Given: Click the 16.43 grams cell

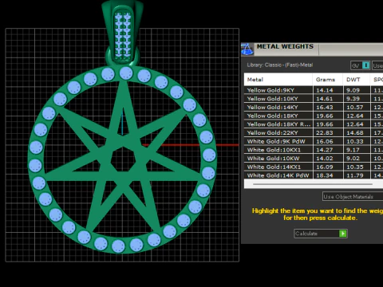Looking at the screenshot, I should (x=328, y=107).
